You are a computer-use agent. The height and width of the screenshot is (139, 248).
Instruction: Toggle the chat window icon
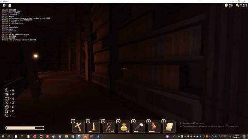coord(10,5)
